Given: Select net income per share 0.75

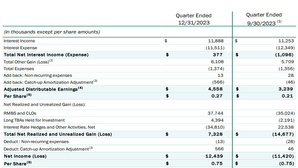Looking at the screenshot, I should (217, 163).
